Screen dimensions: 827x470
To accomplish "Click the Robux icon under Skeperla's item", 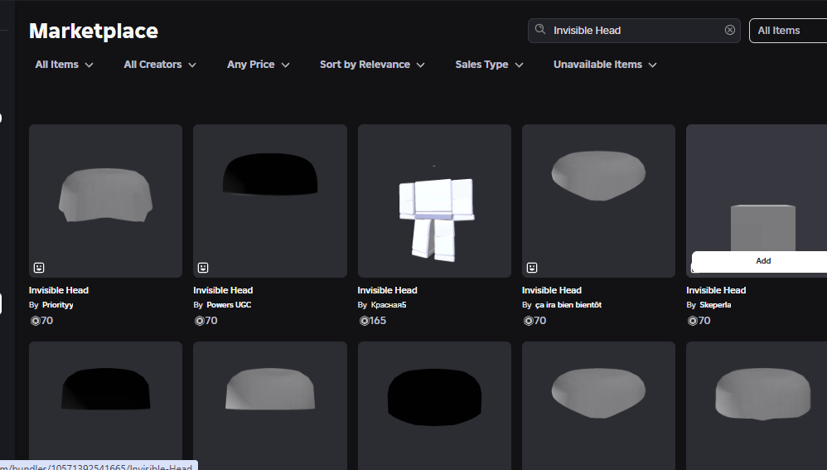I will [x=691, y=321].
